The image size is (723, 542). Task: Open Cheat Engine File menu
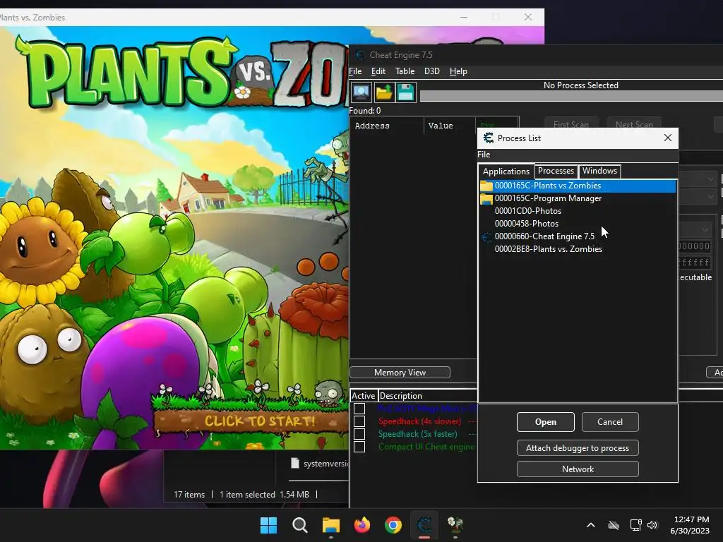tap(355, 71)
